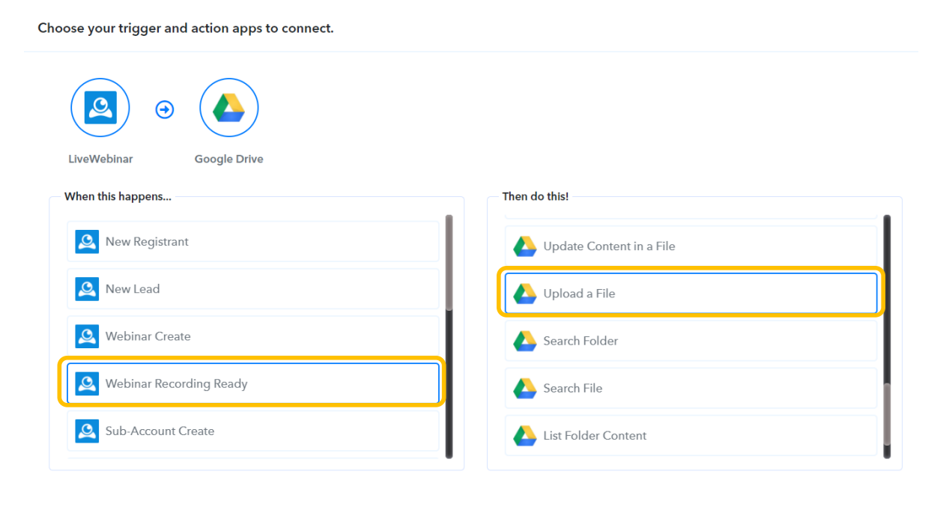The height and width of the screenshot is (519, 940).
Task: Click the blue arrow between the apps
Action: (x=165, y=110)
